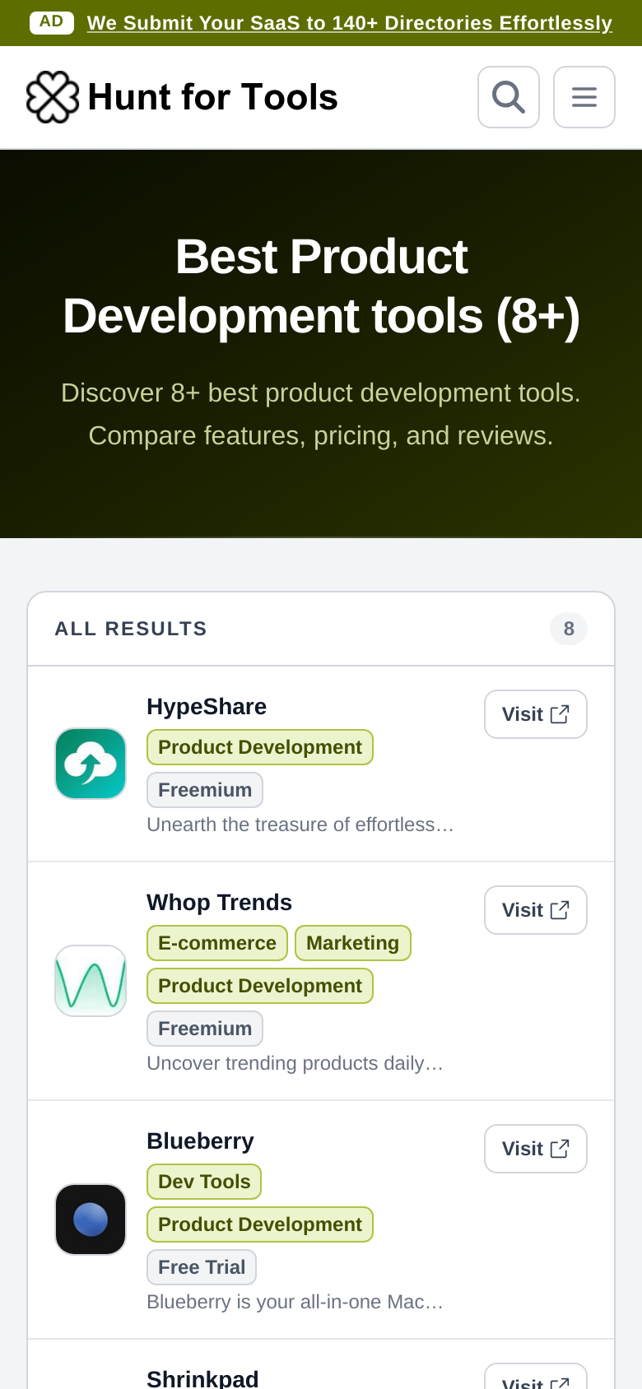642x1389 pixels.
Task: Select the Free Trial tag
Action: 202,1267
